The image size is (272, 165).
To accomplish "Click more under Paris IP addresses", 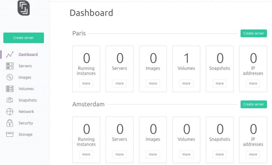I will (x=253, y=84).
